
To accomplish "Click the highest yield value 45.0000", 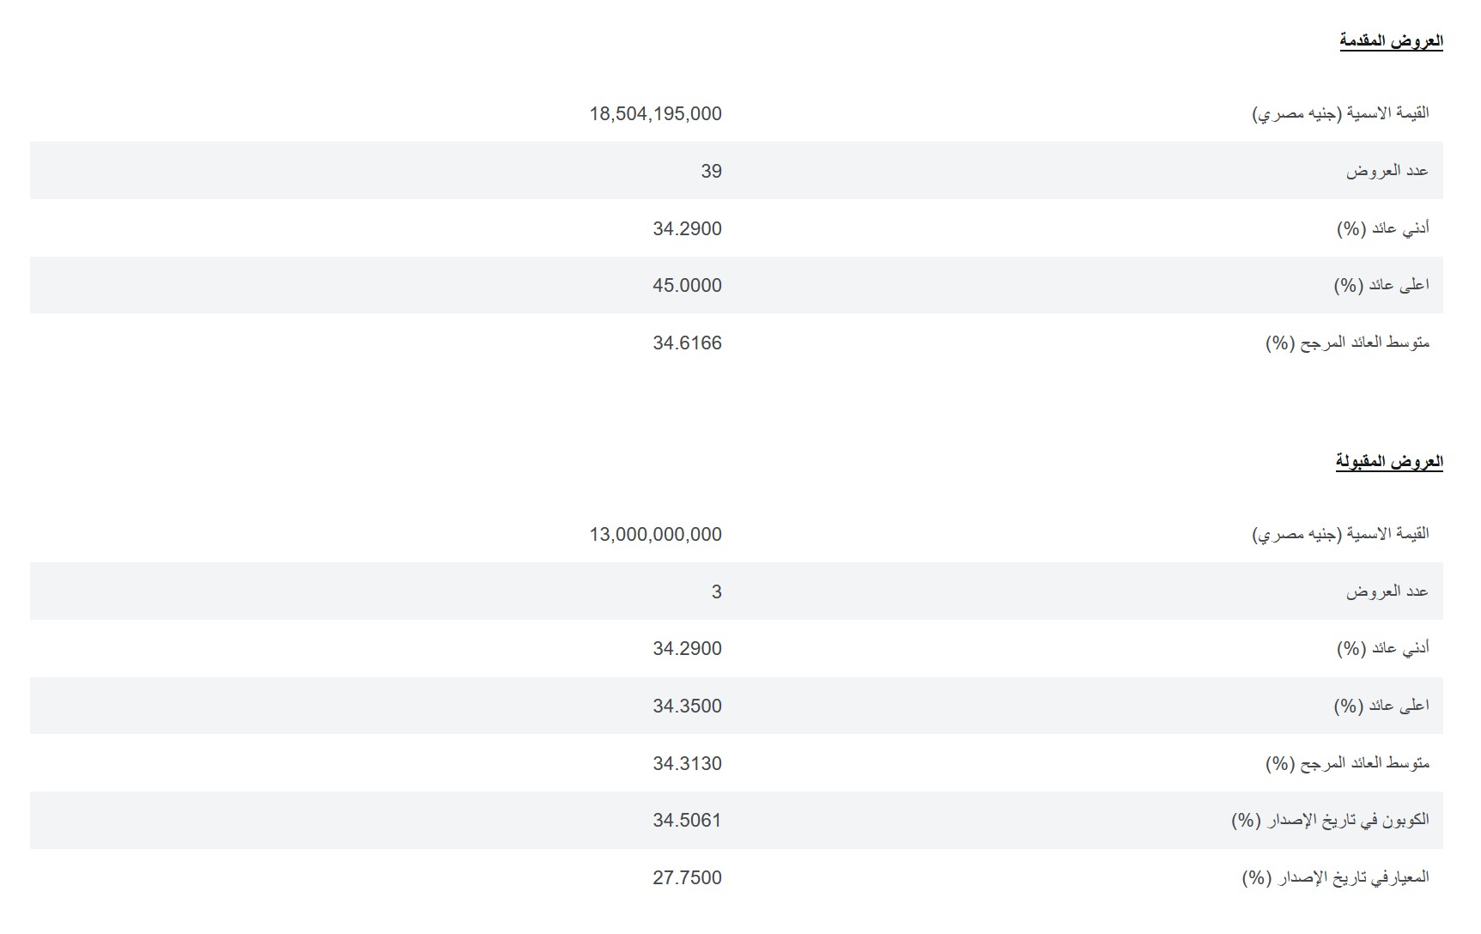I will (687, 286).
